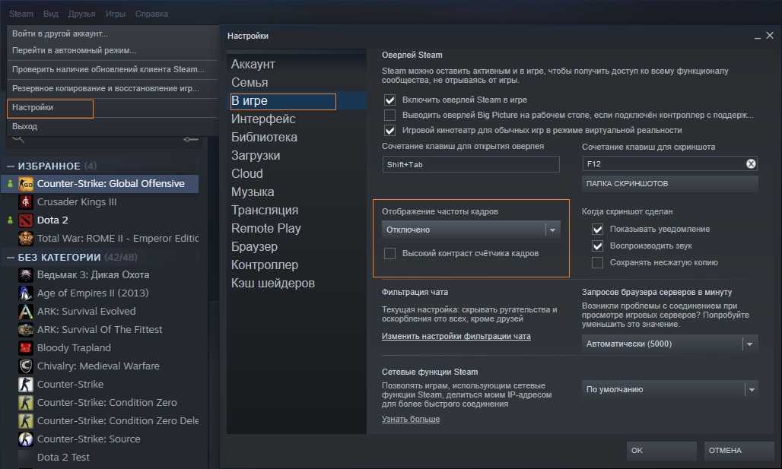The height and width of the screenshot is (469, 782).
Task: Collapse the БЕЗ КАТЕГОРИИ category
Action: point(11,257)
